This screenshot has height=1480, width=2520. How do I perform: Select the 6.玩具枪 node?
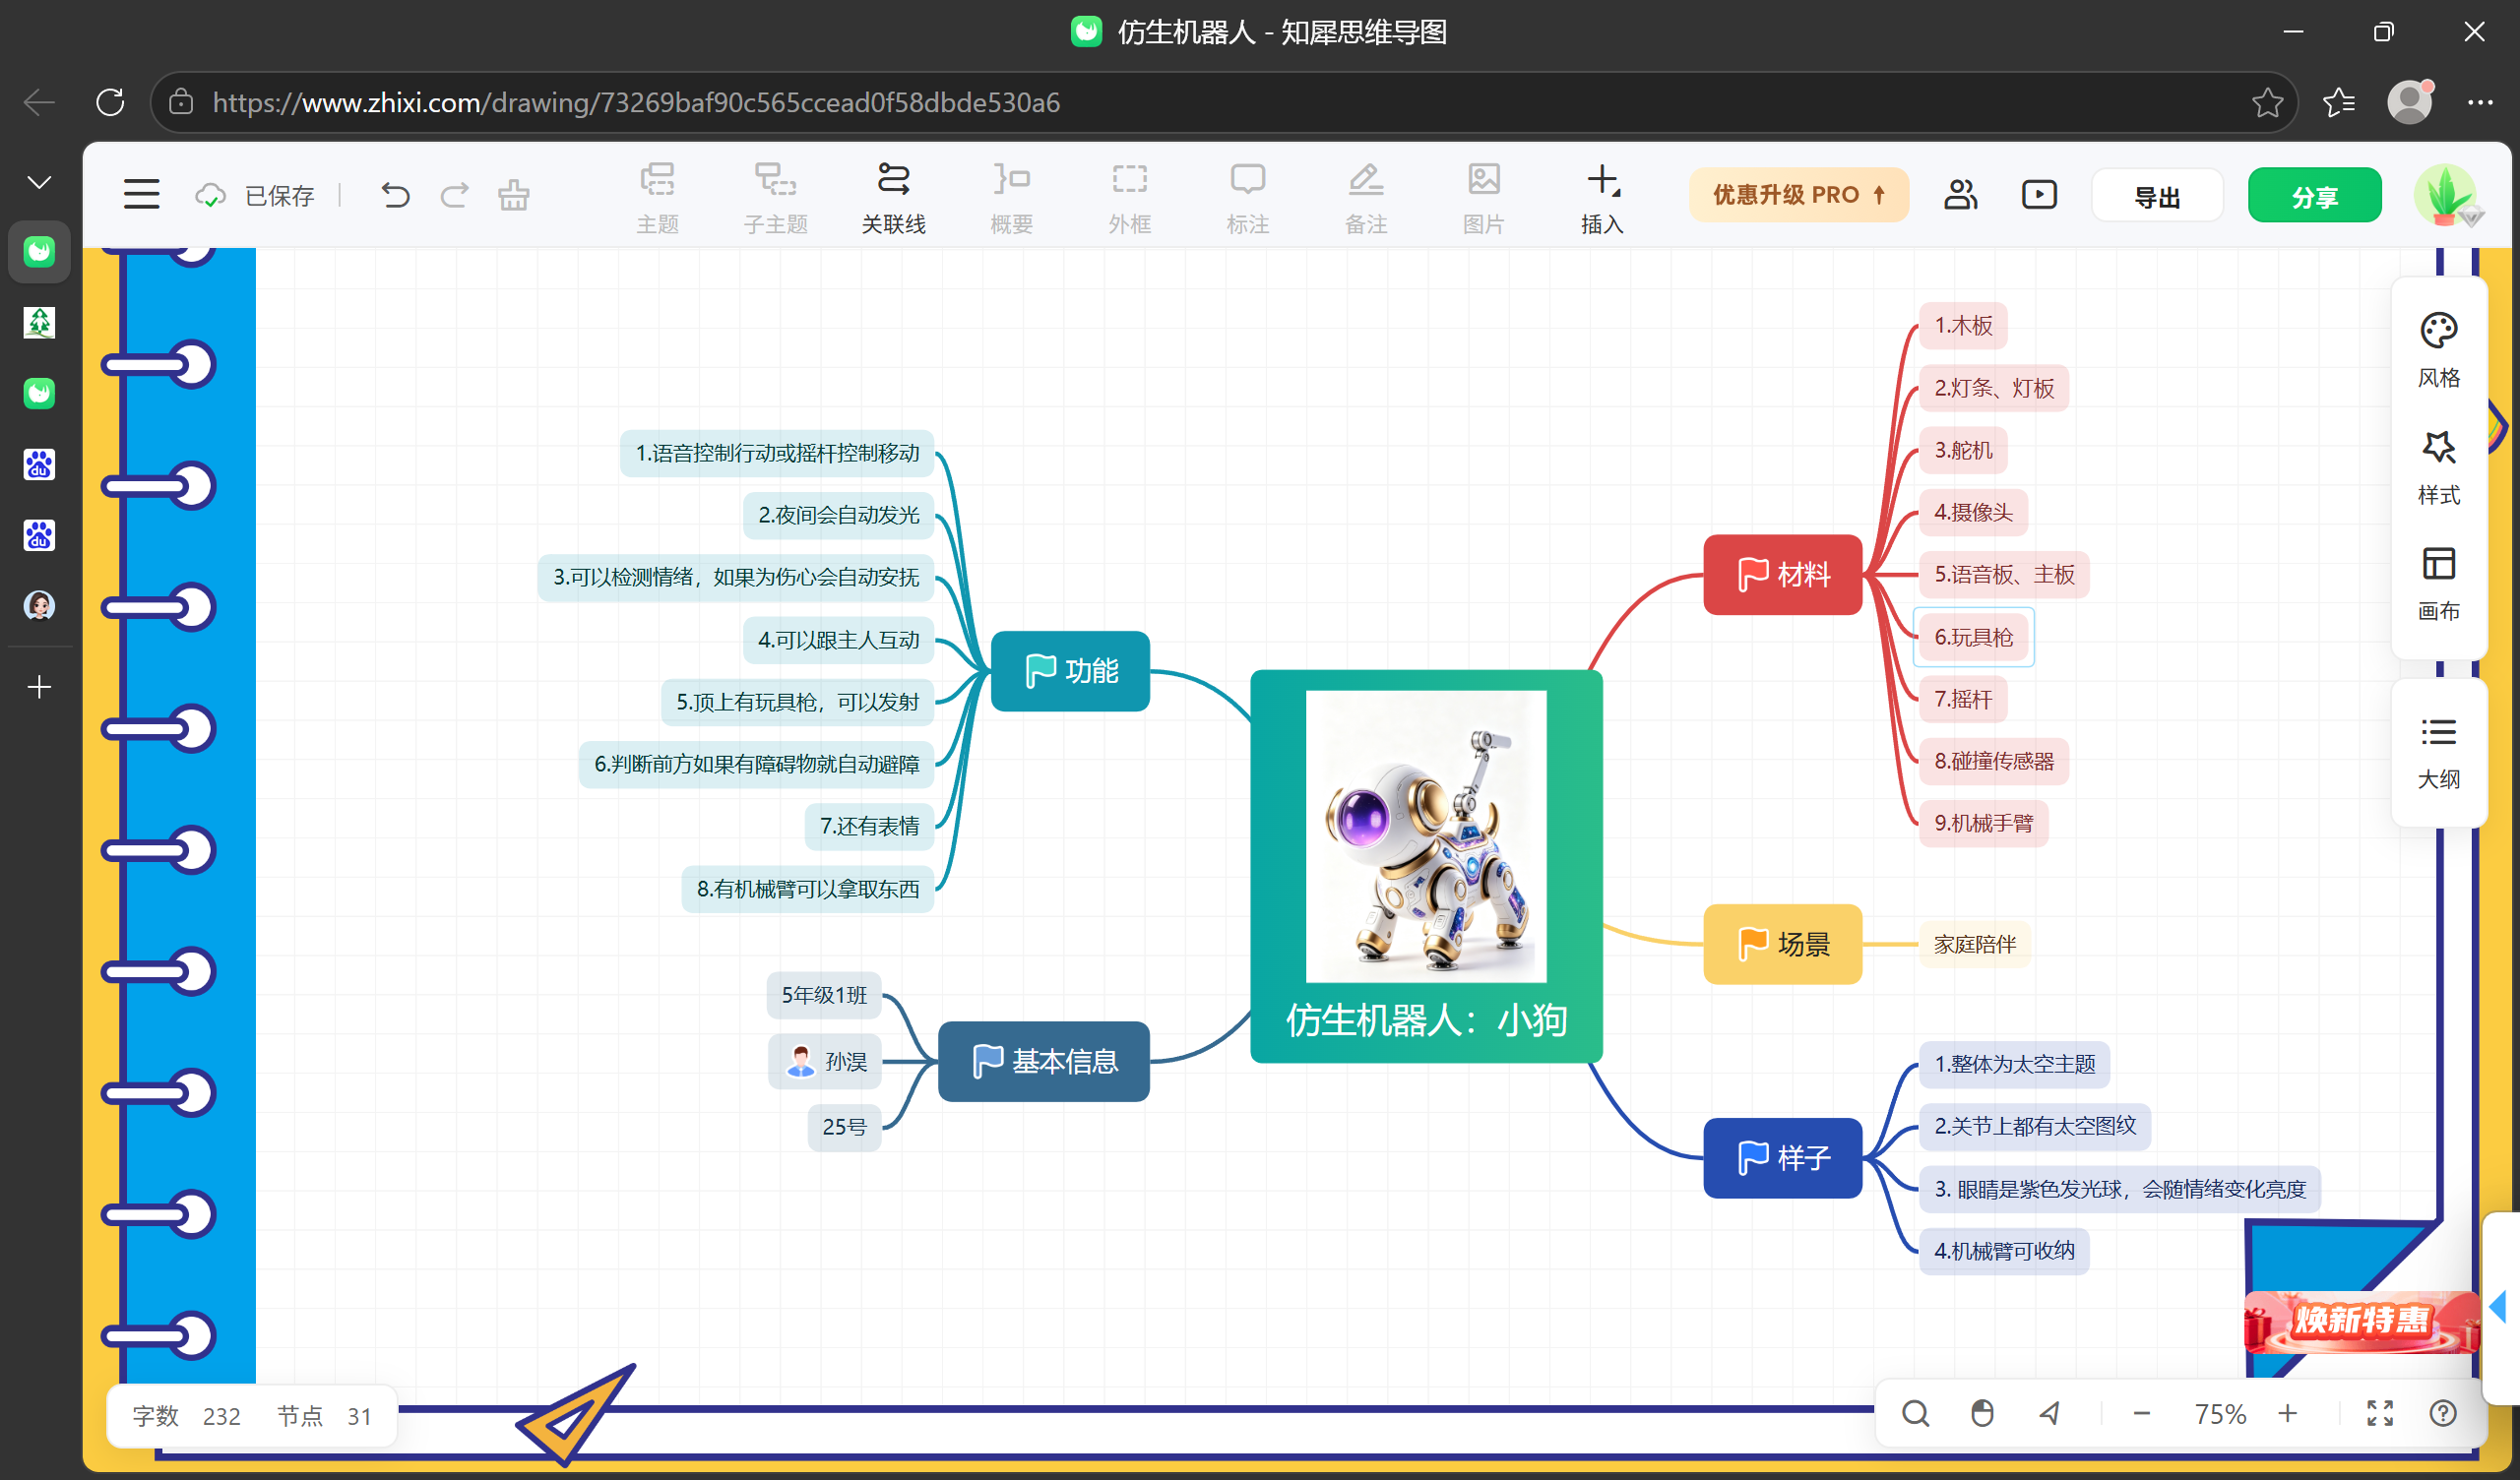click(1973, 637)
